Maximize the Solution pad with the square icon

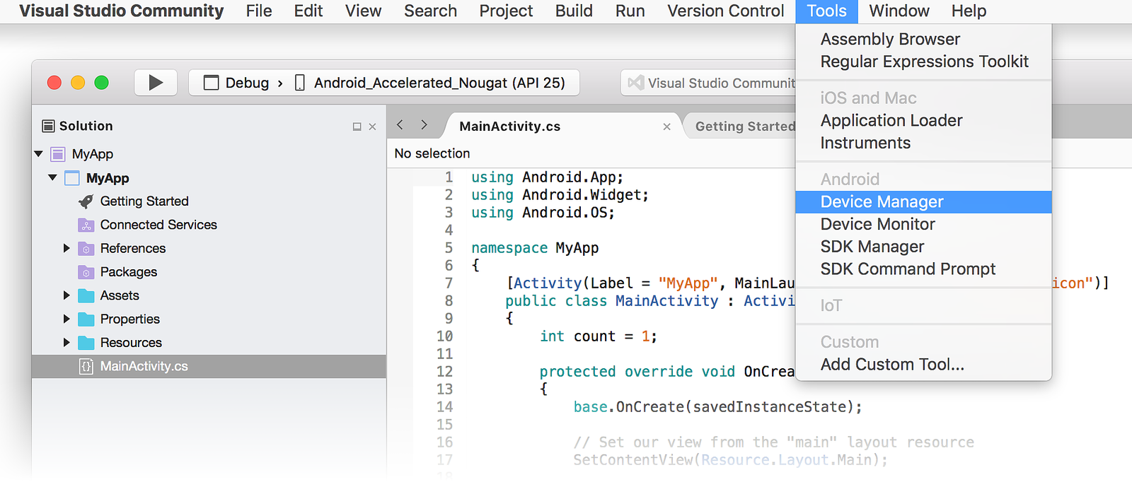tap(357, 127)
